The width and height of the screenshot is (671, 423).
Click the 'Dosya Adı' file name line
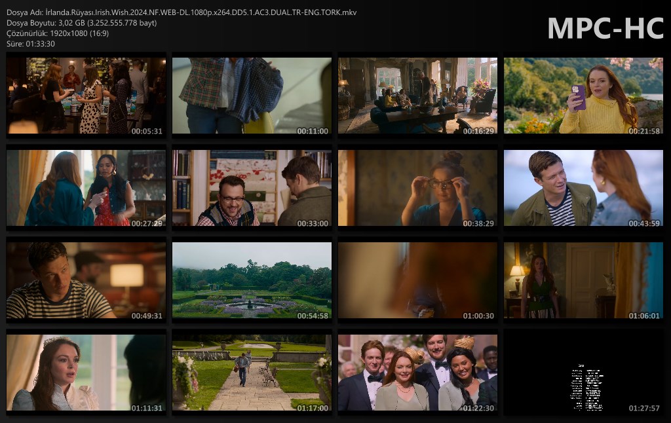[182, 12]
